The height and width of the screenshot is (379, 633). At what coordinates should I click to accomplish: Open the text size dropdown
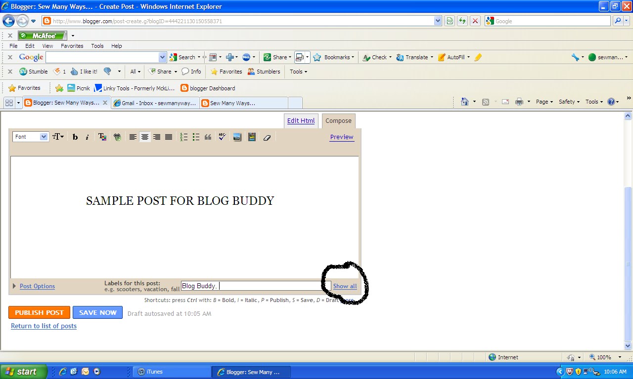tap(58, 137)
